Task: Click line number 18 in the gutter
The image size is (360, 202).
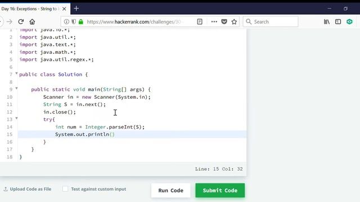Action: (x=10, y=157)
